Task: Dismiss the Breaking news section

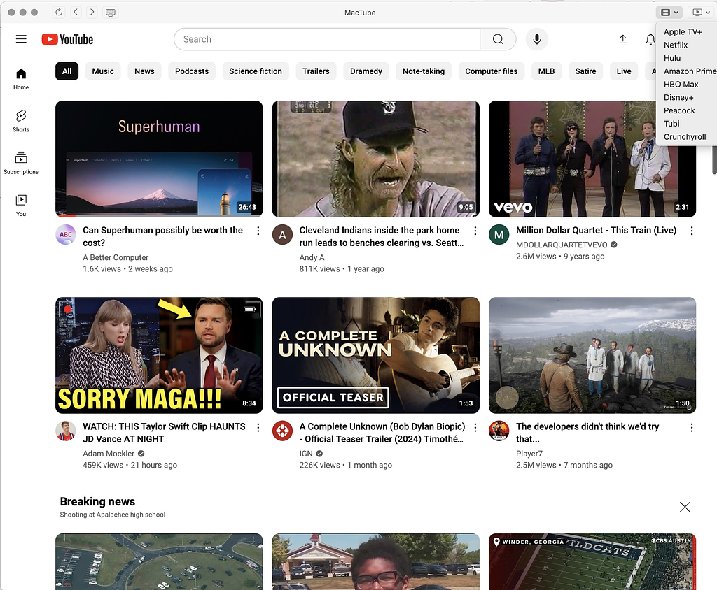Action: click(685, 507)
